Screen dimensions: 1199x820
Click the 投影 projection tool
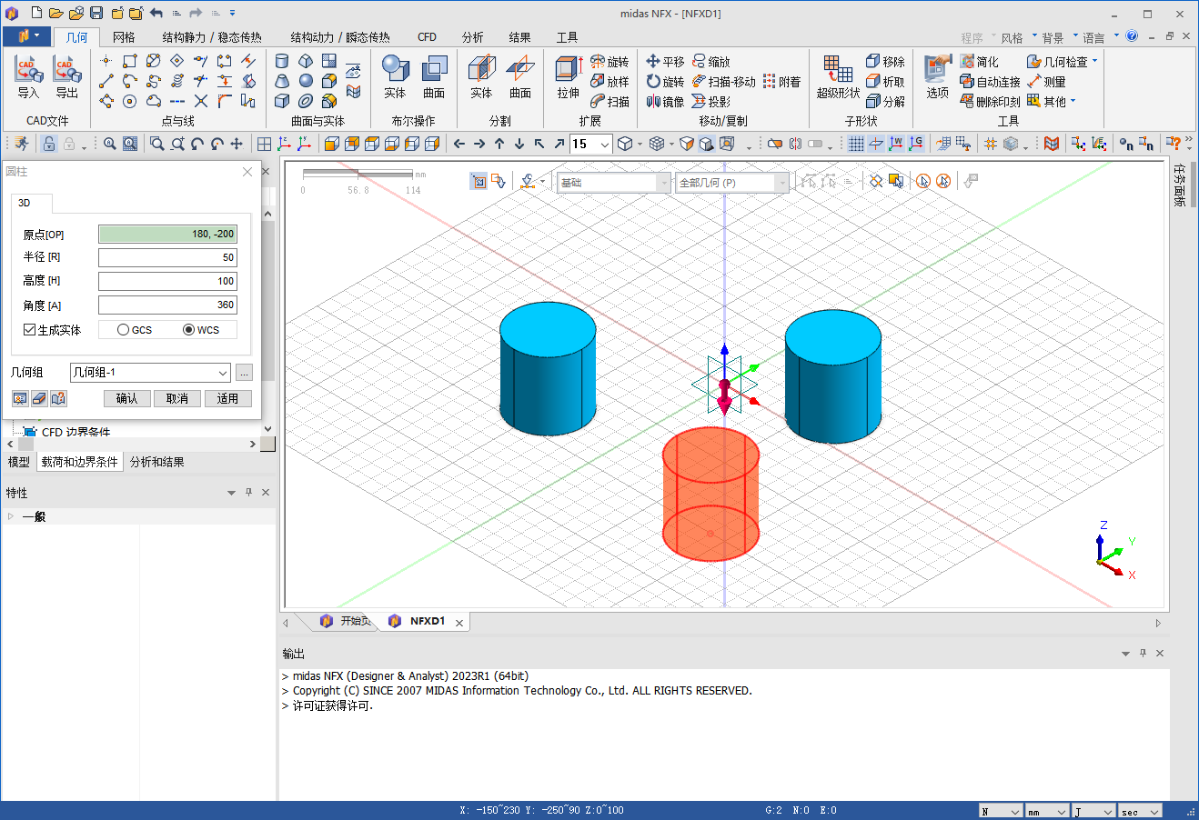[711, 102]
